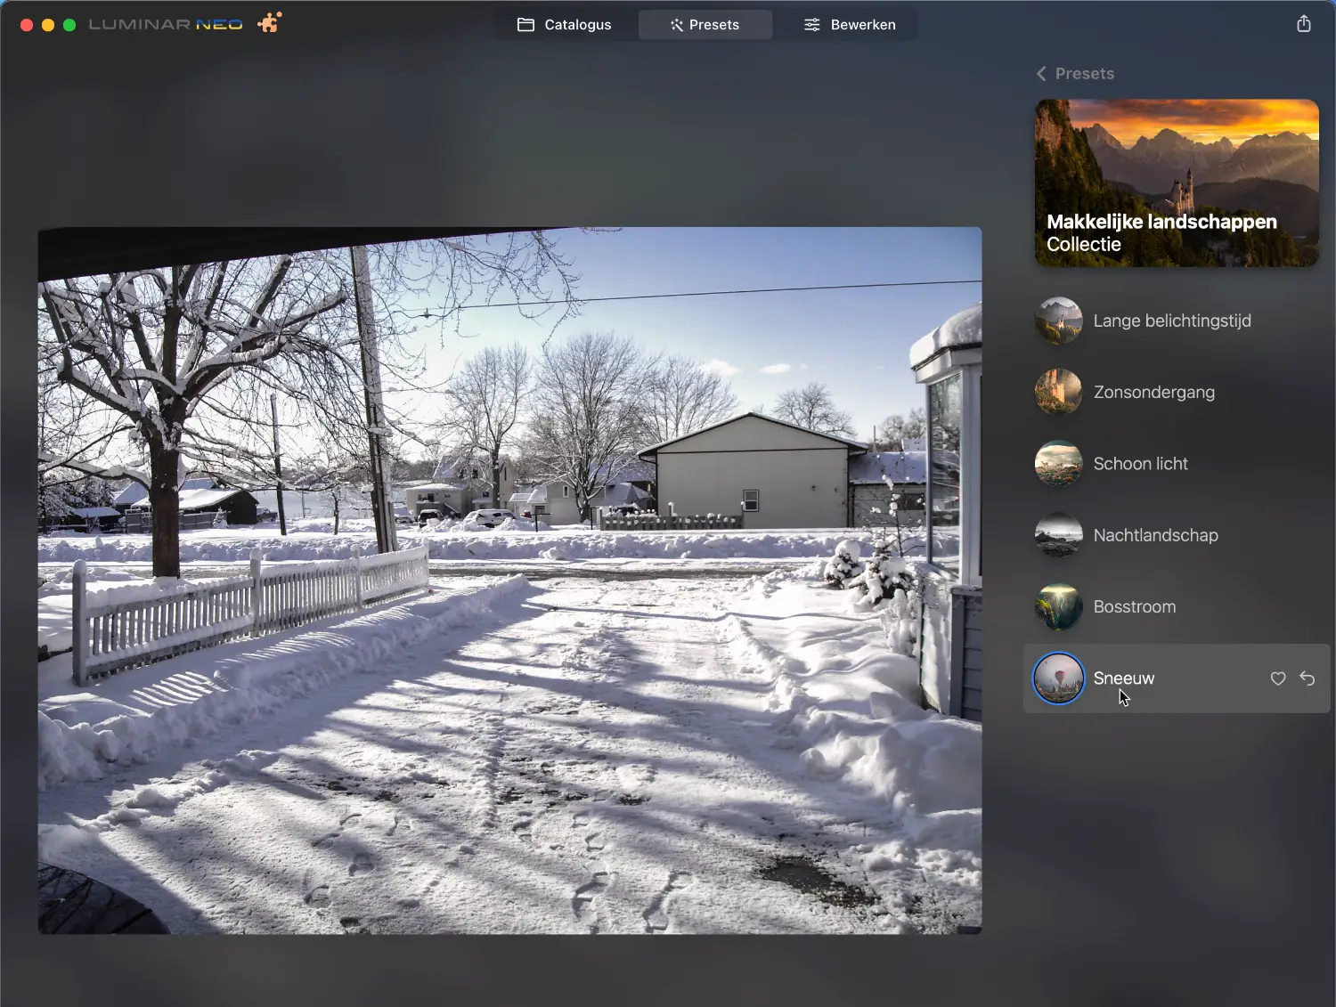Open Makkelijke landschappen collection banner

point(1177,183)
